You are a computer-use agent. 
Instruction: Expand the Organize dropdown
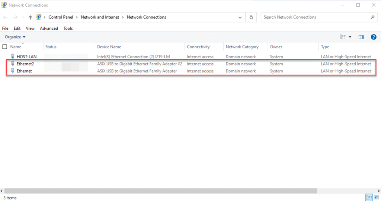(x=15, y=37)
